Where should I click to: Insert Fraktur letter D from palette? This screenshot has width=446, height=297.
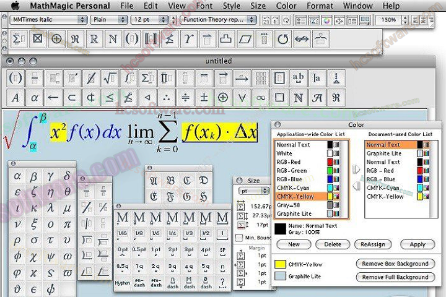(x=204, y=181)
